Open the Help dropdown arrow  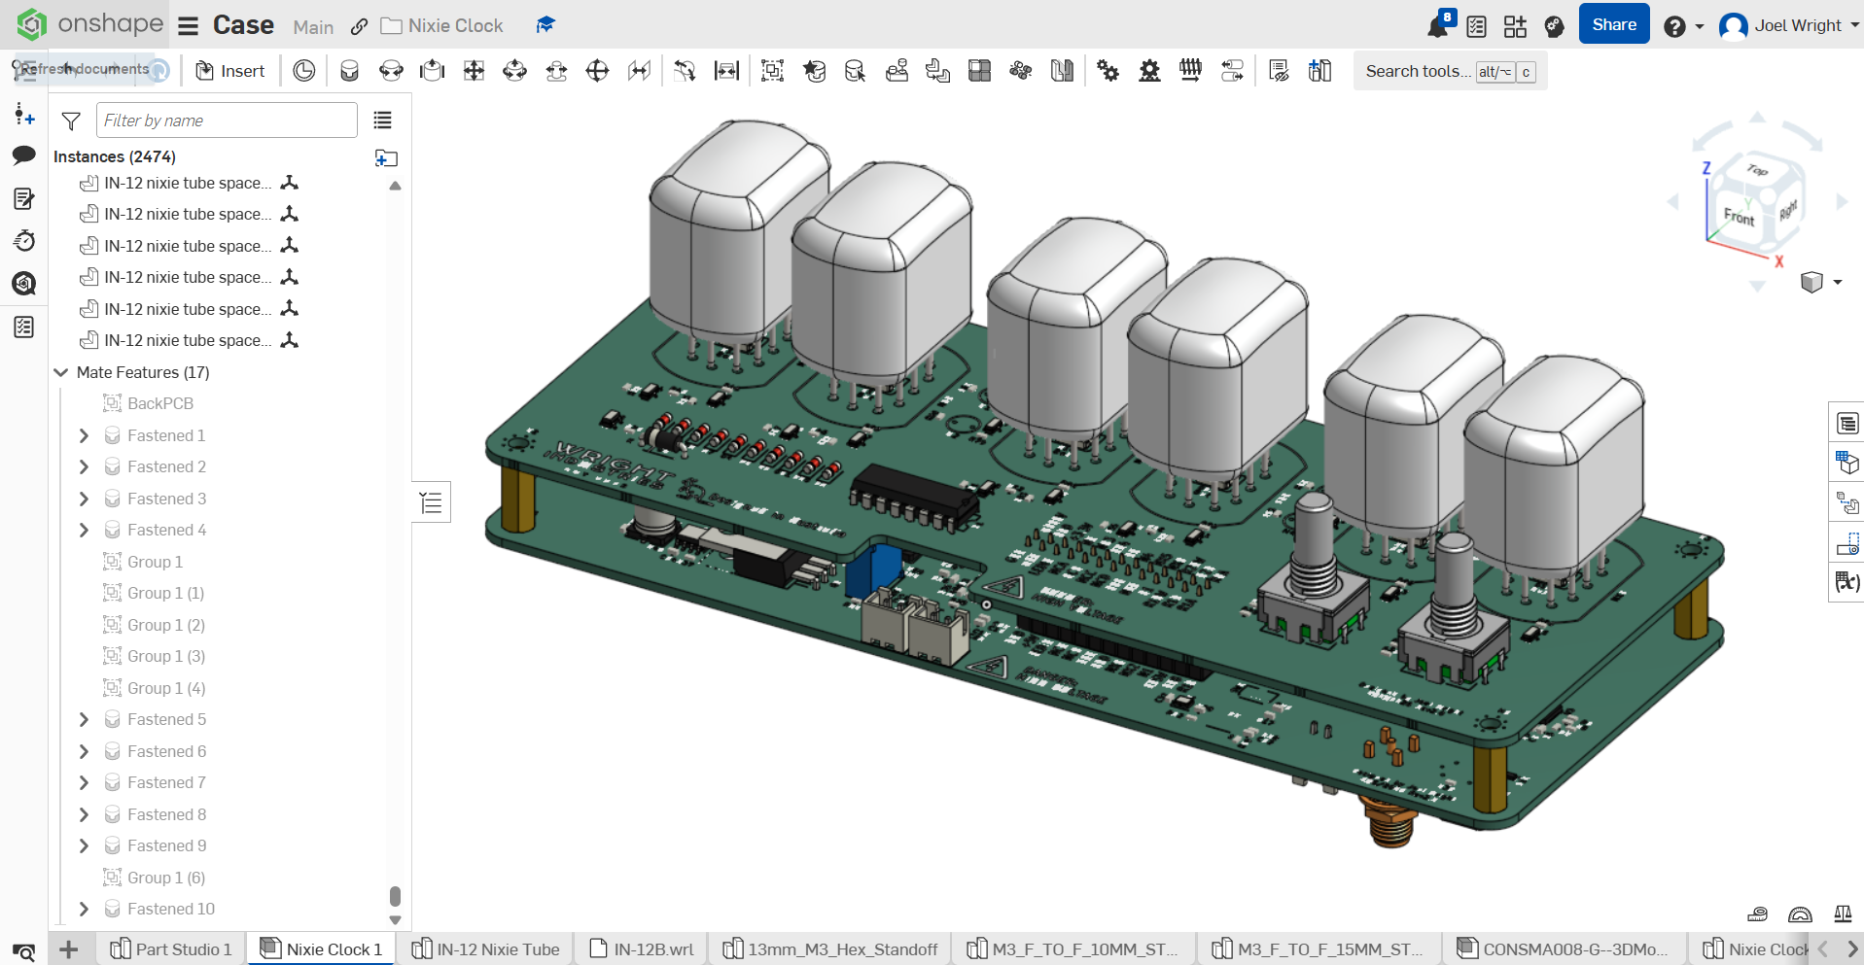[1700, 26]
